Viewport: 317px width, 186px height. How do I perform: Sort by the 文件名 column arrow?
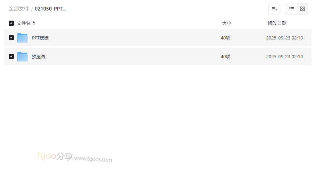point(34,23)
